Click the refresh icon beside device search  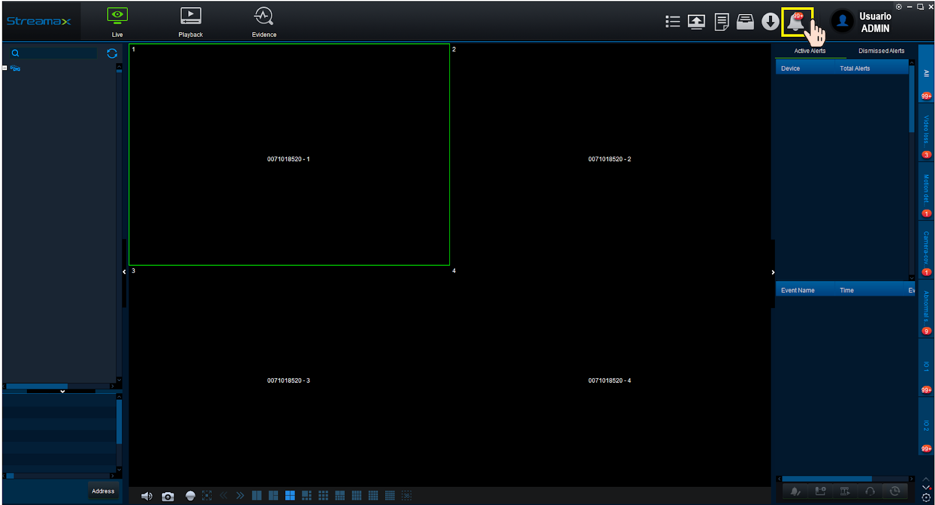pyautogui.click(x=112, y=53)
